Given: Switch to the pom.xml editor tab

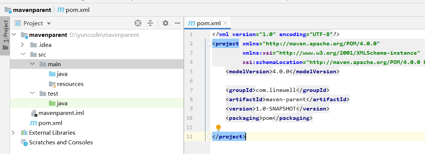Looking at the screenshot, I should click(208, 23).
